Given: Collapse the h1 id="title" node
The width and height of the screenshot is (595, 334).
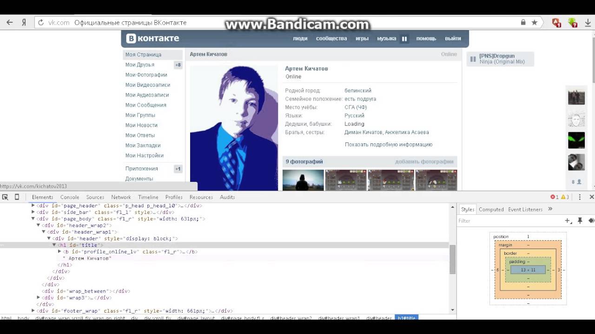Looking at the screenshot, I should [x=54, y=245].
